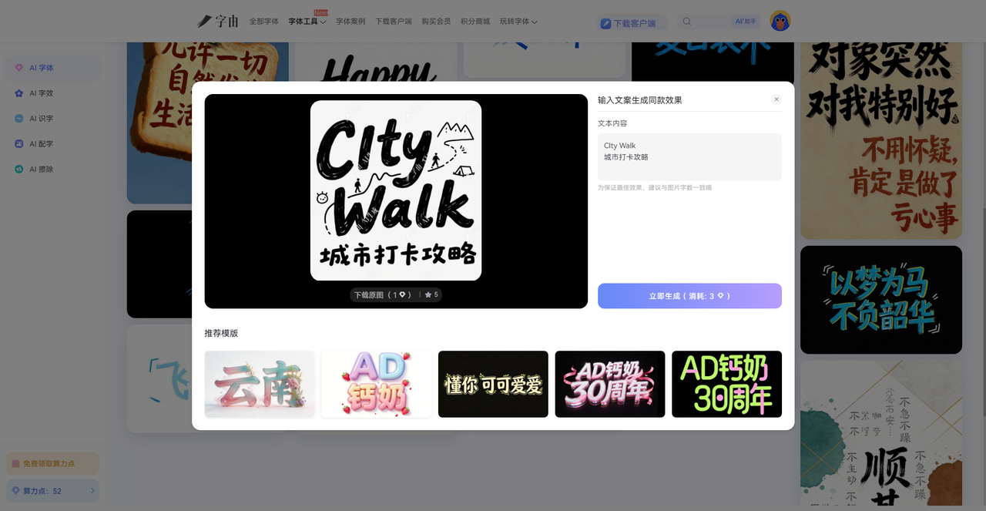The width and height of the screenshot is (986, 511).
Task: Open the 全部字体 menu item
Action: tap(263, 22)
